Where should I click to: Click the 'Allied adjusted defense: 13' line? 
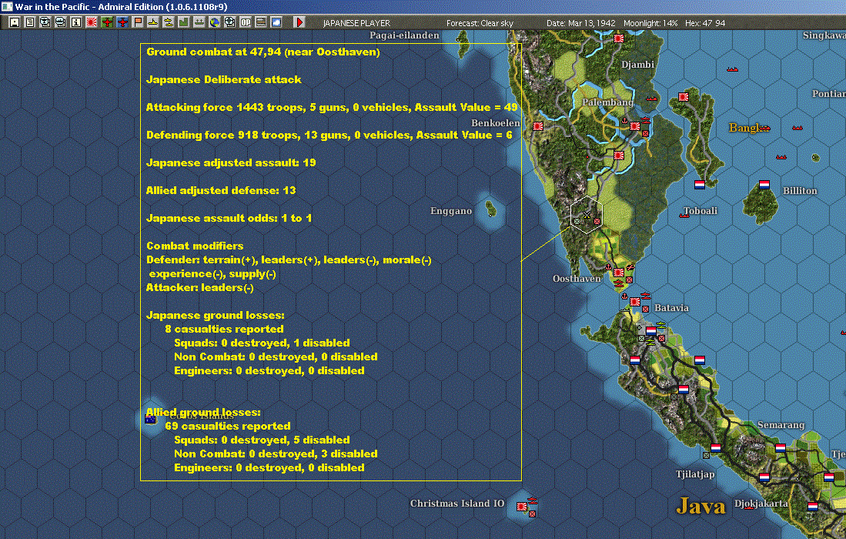coord(221,190)
